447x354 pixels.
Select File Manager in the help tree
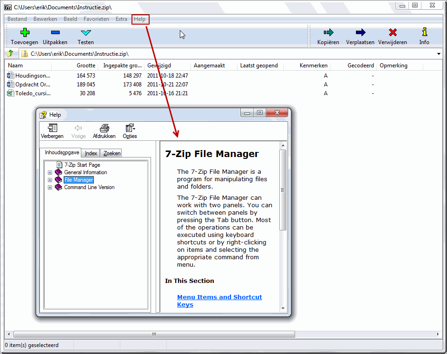(x=79, y=180)
